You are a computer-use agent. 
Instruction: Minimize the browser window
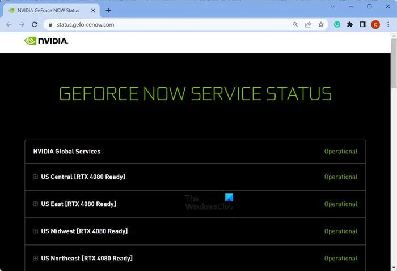[x=351, y=6]
